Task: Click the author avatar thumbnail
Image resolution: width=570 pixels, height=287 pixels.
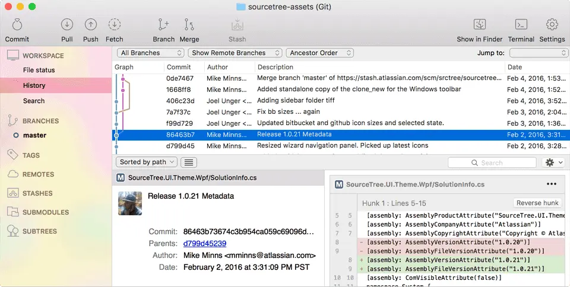Action: point(130,203)
